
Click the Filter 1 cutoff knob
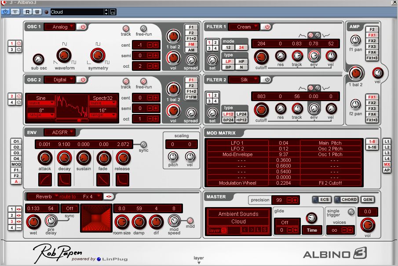pos(261,57)
